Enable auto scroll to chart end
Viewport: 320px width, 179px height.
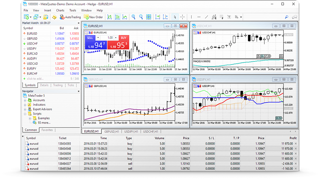pyautogui.click(x=158, y=17)
